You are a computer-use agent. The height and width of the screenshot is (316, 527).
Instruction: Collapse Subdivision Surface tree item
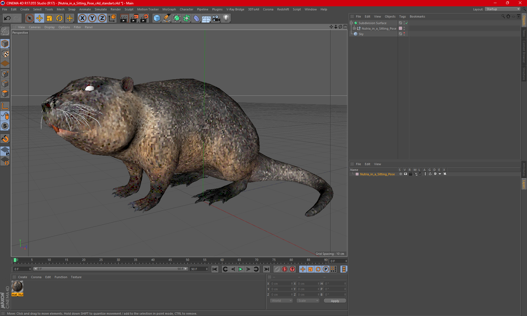351,23
